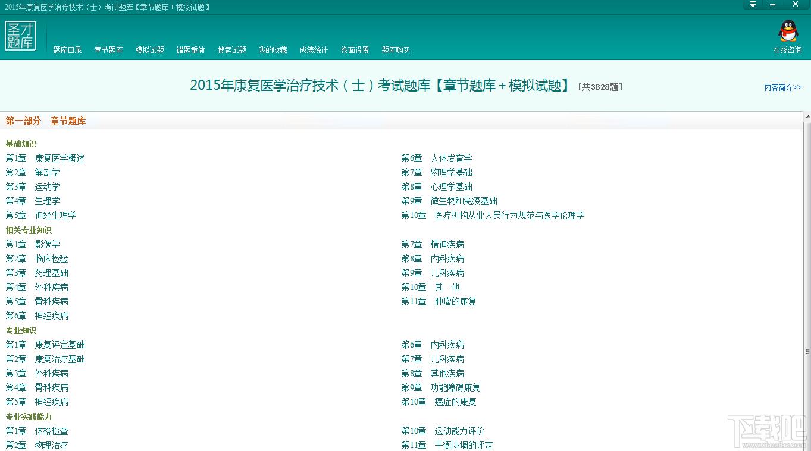Open the QQ penguin online consultation icon
The width and height of the screenshot is (811, 451).
(788, 31)
